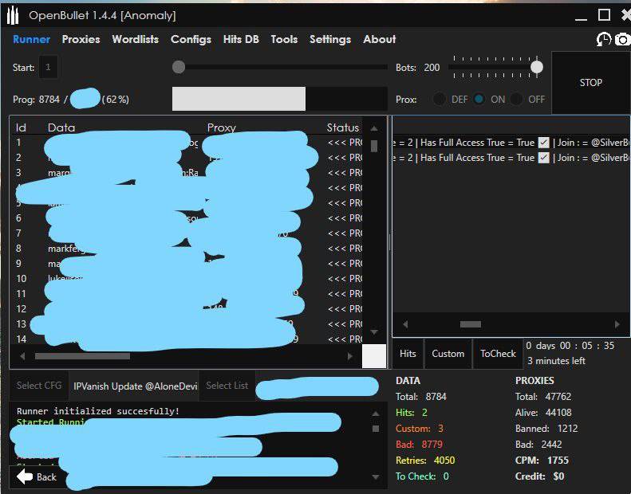Click the log box scroll-down arrow

point(376,477)
